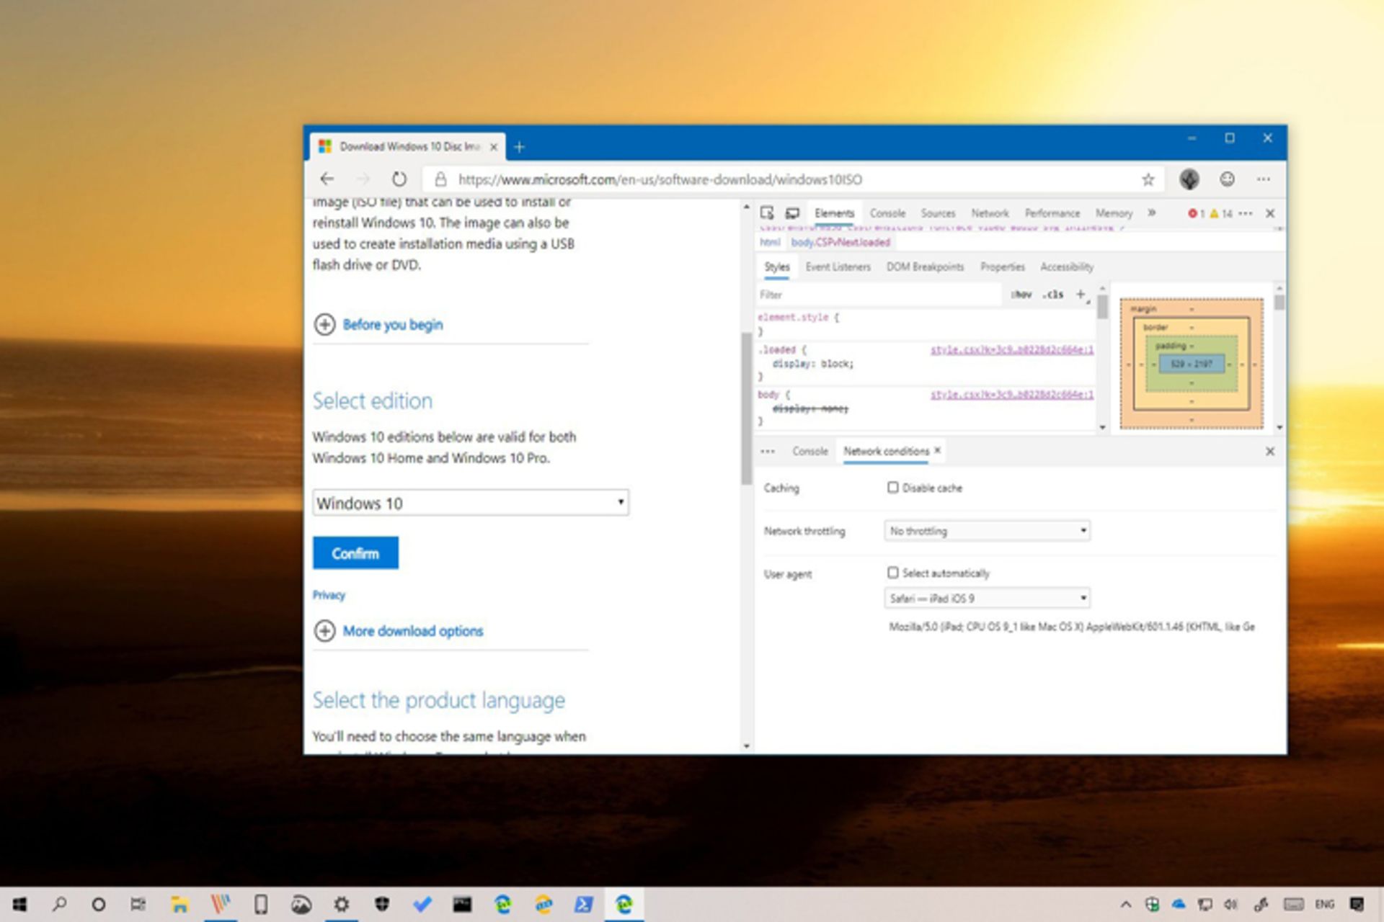Select the Network throttling dropdown

click(985, 530)
